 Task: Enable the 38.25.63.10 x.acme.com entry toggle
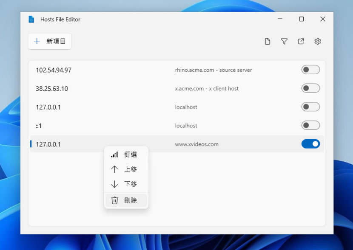(x=310, y=88)
